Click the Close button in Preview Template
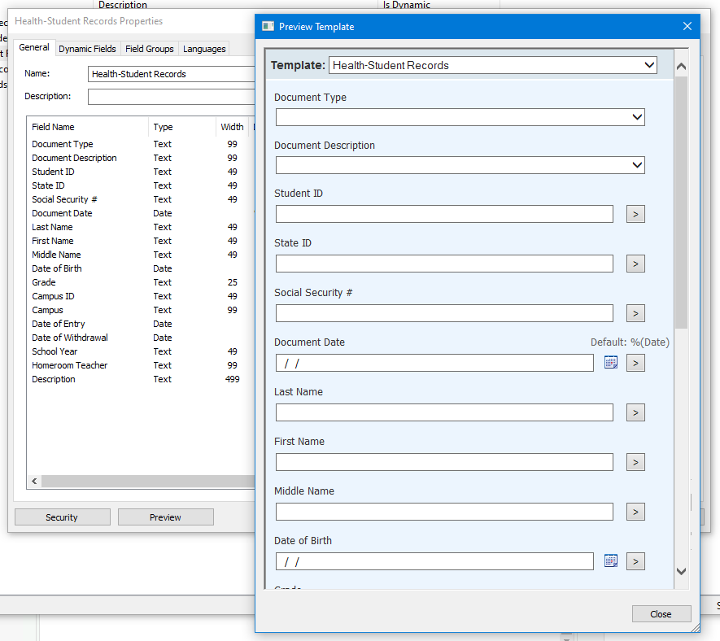The image size is (720, 641). 661,614
